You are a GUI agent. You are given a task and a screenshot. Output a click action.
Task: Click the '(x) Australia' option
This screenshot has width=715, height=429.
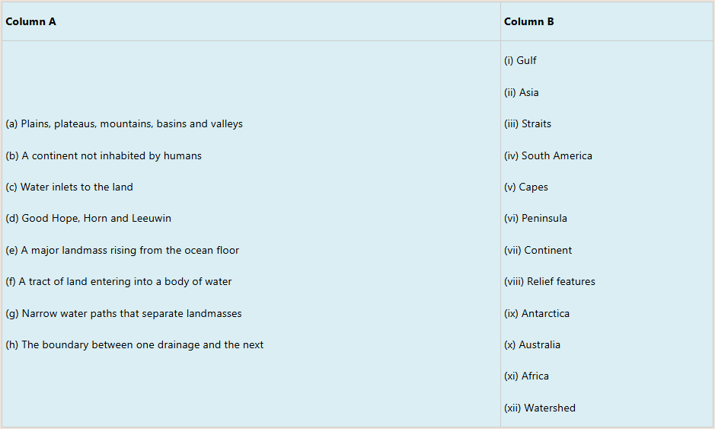pyautogui.click(x=531, y=344)
